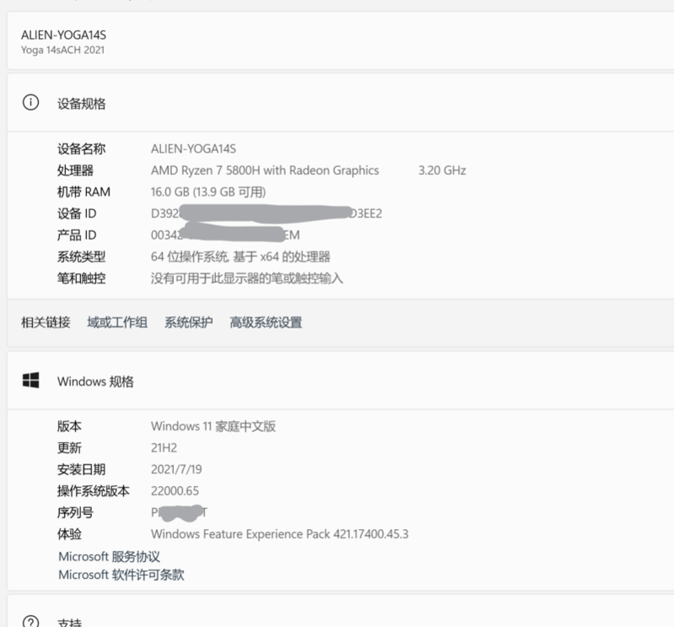Screen dimensions: 674x627
Task: Open the 系统保护 link
Action: [x=189, y=322]
